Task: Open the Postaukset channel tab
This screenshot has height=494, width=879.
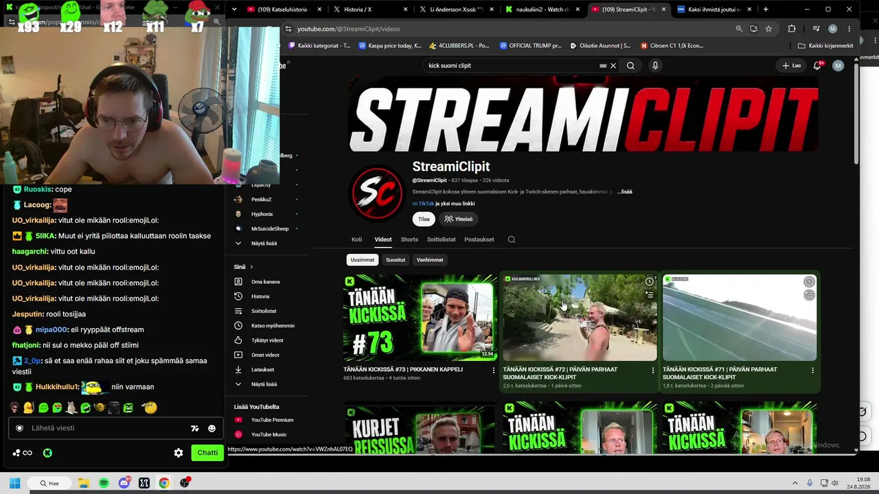Action: click(479, 239)
